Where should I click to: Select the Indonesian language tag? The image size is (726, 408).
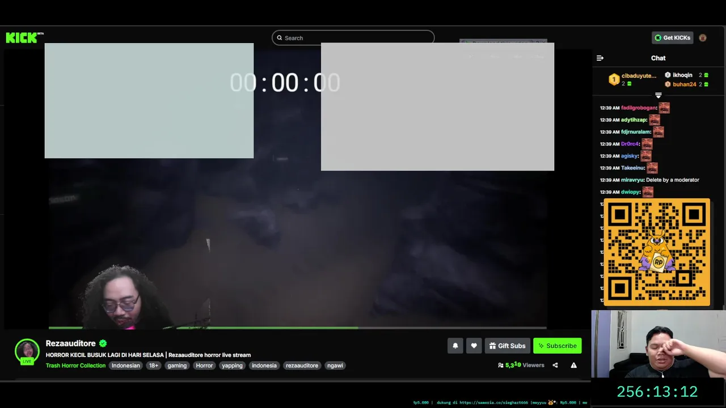(125, 365)
